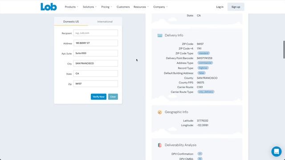Focus the Zip field with 94107
The height and width of the screenshot is (160, 285).
tap(96, 84)
